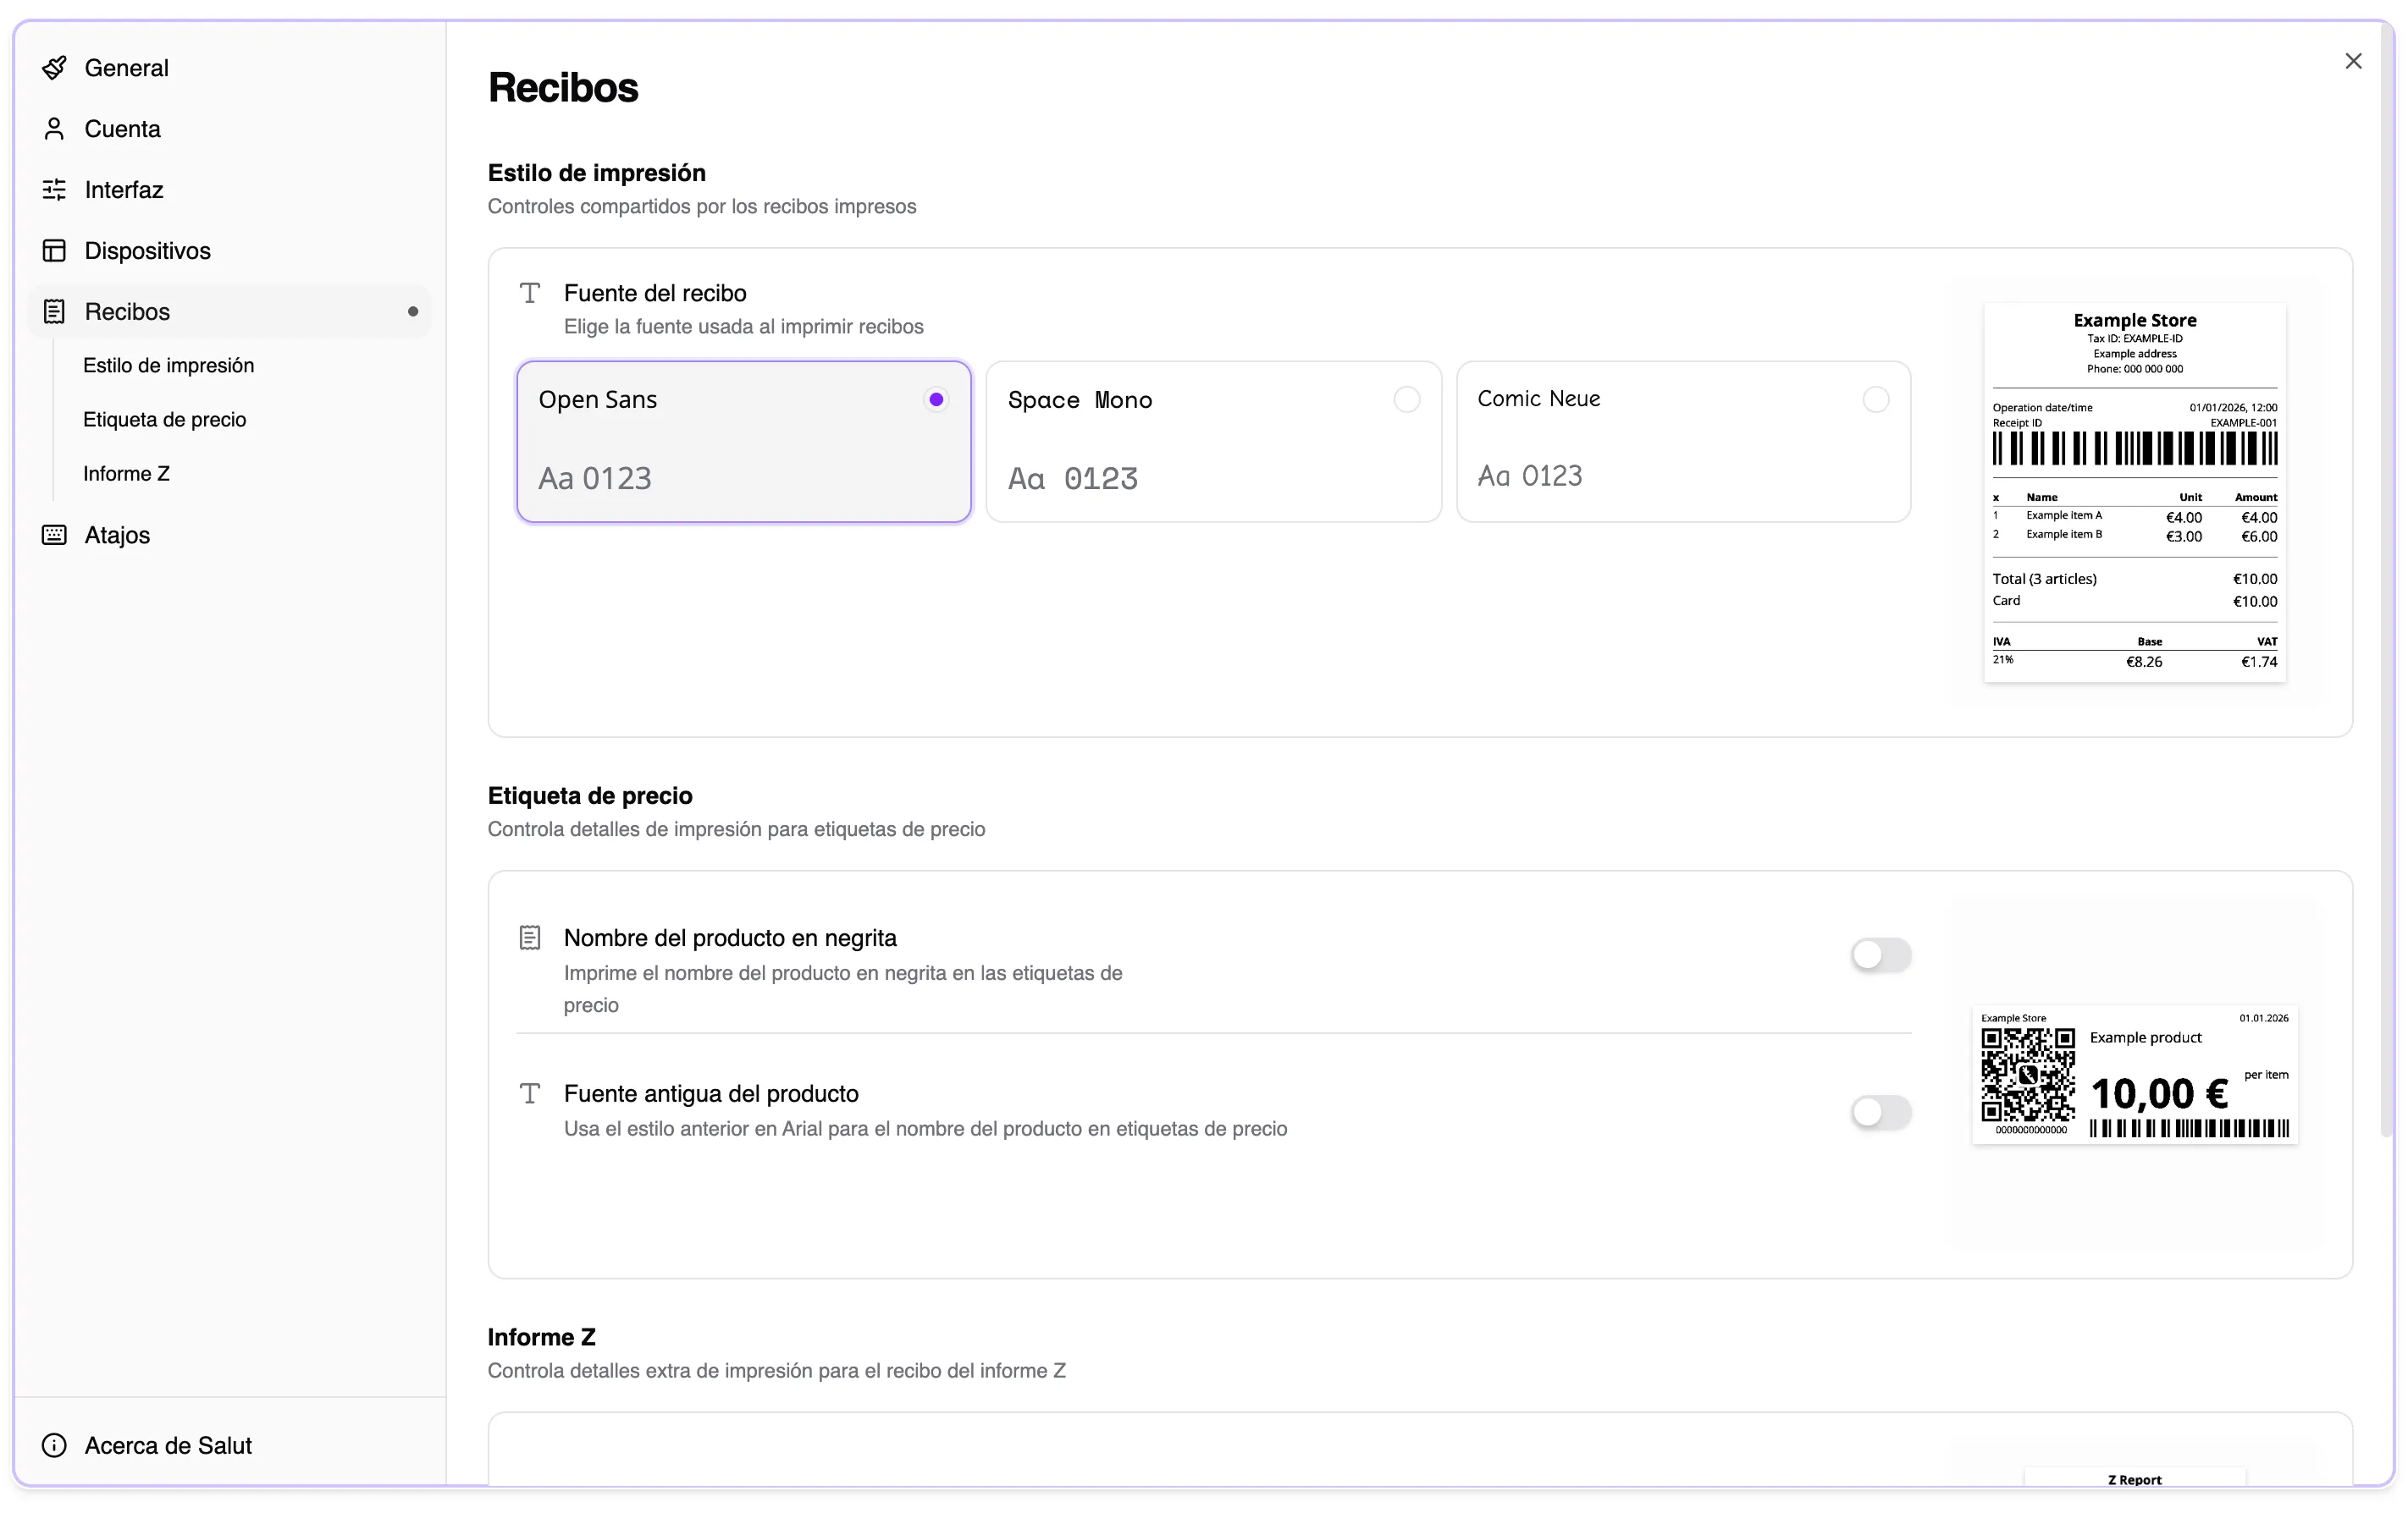
Task: Click the Fuente del recibo label
Action: click(x=655, y=293)
